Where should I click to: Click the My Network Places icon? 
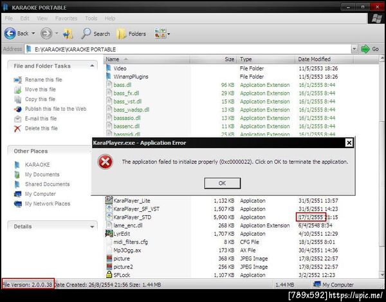(x=18, y=204)
